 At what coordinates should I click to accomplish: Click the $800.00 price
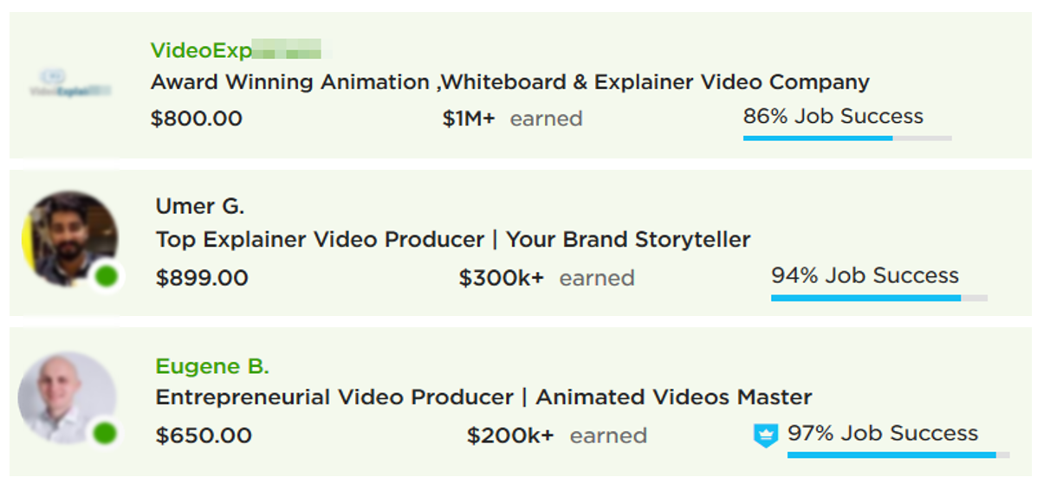(x=197, y=119)
